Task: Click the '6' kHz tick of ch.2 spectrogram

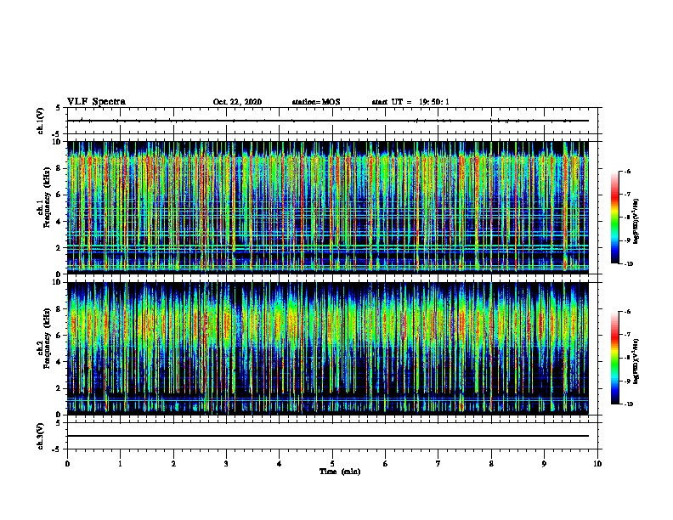Action: coord(59,336)
